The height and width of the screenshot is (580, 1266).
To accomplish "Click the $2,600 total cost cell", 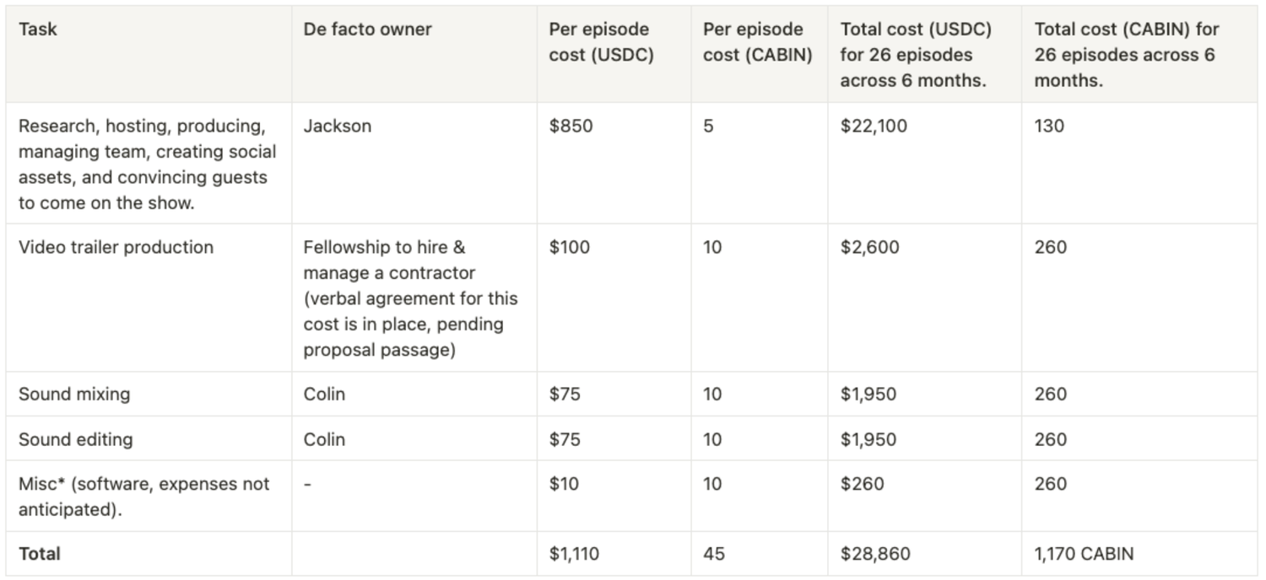I will point(869,247).
